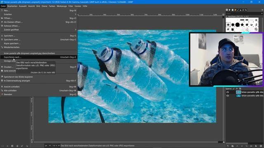This screenshot has height=148, width=264.
Task: Expand the Zuletzt geöffnet submenu
Action: 38,30
